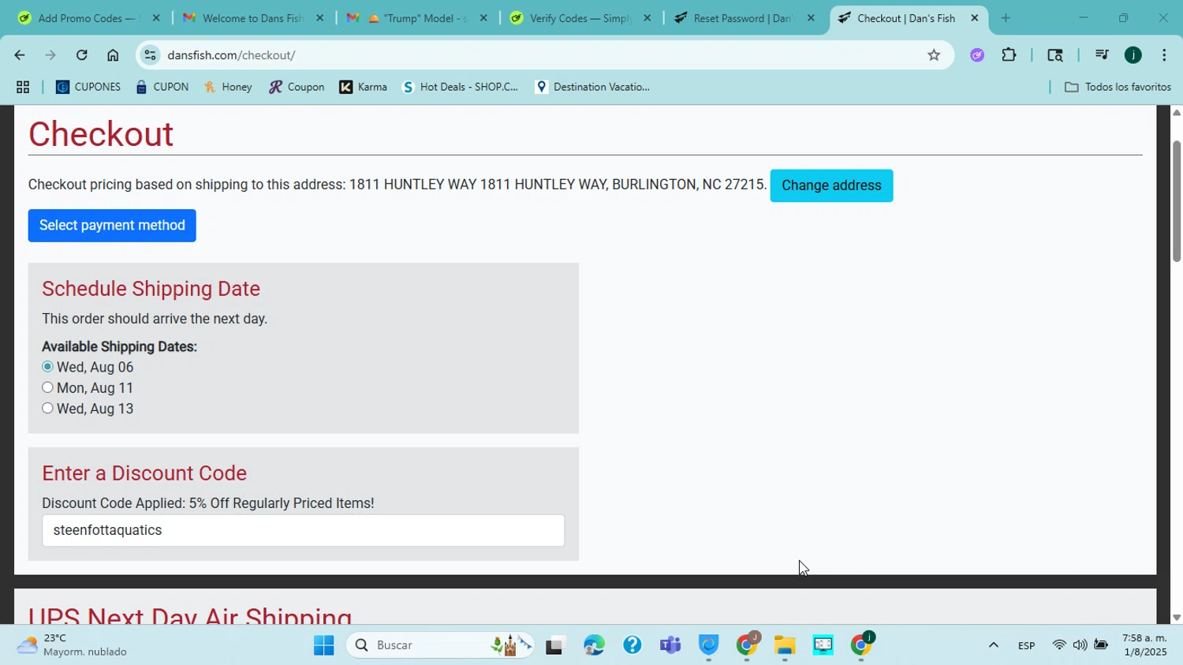Open the Todos los favoritos folder

tap(1118, 88)
